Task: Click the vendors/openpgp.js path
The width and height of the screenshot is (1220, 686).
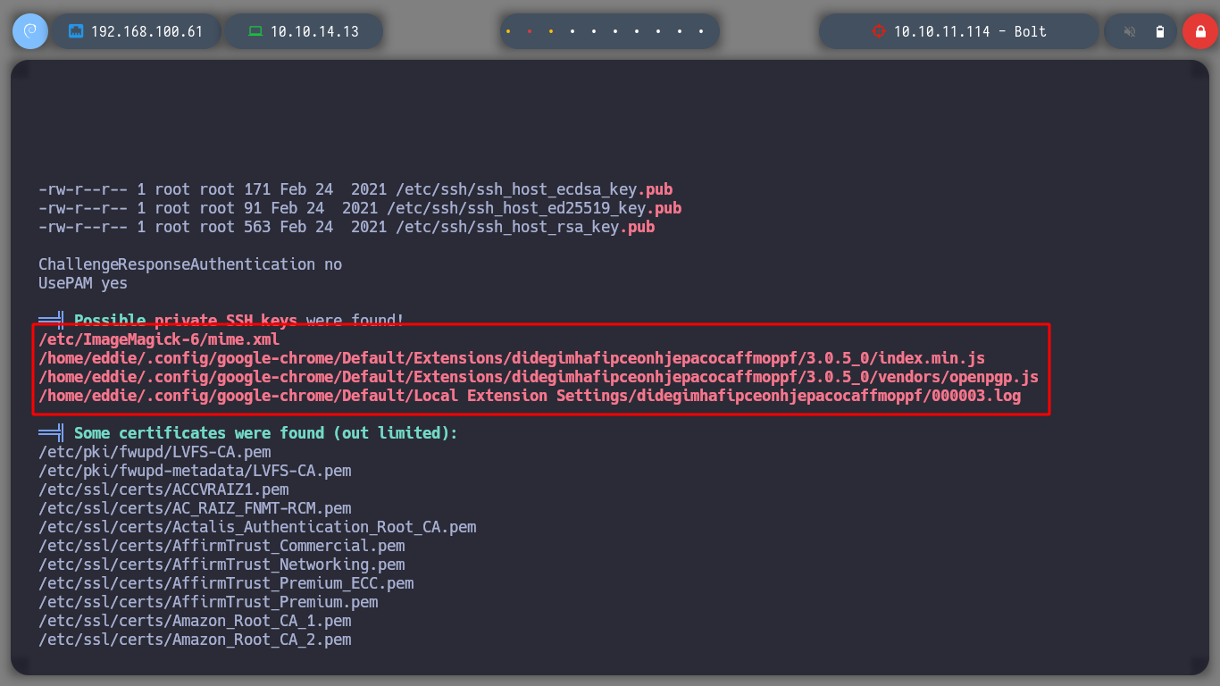Action: click(539, 377)
